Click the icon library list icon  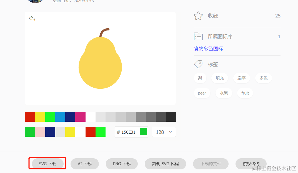click(198, 36)
